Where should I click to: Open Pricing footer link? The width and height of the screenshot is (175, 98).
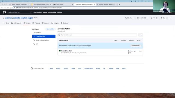pyautogui.click(x=98, y=69)
